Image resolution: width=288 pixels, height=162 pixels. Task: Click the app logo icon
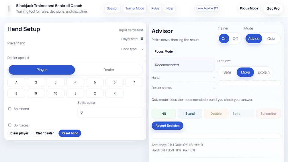(x=9, y=9)
